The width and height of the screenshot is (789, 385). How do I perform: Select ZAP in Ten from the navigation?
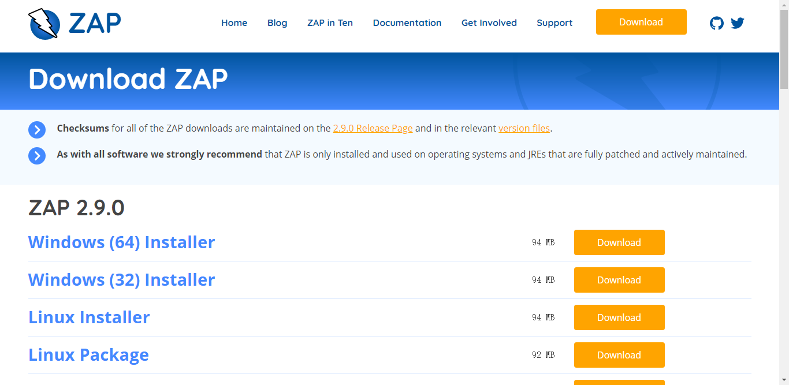330,23
